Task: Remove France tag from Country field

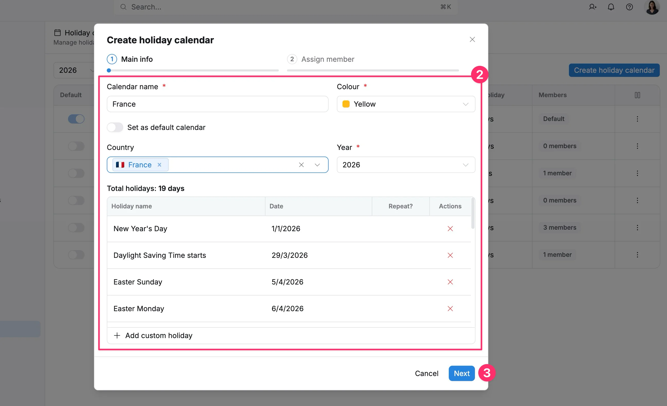Action: [x=159, y=165]
